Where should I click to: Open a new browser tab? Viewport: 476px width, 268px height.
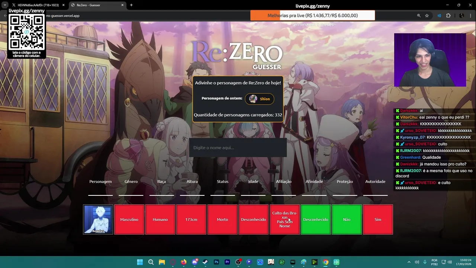coord(131,5)
